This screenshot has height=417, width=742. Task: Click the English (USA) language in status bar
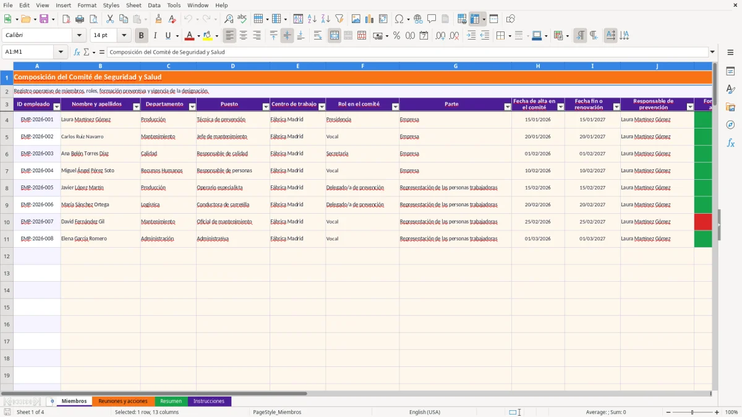click(425, 412)
